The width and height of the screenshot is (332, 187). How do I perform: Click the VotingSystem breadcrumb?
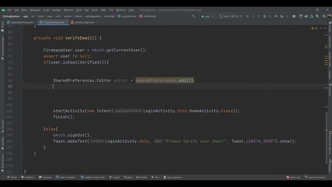(11, 16)
